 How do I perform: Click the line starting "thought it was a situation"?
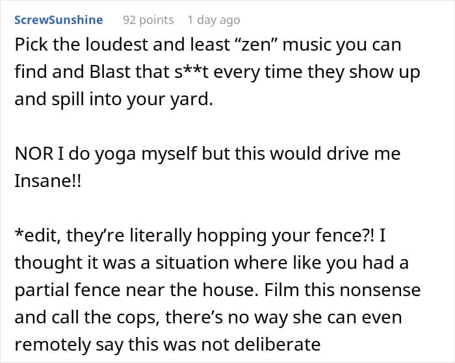[211, 263]
